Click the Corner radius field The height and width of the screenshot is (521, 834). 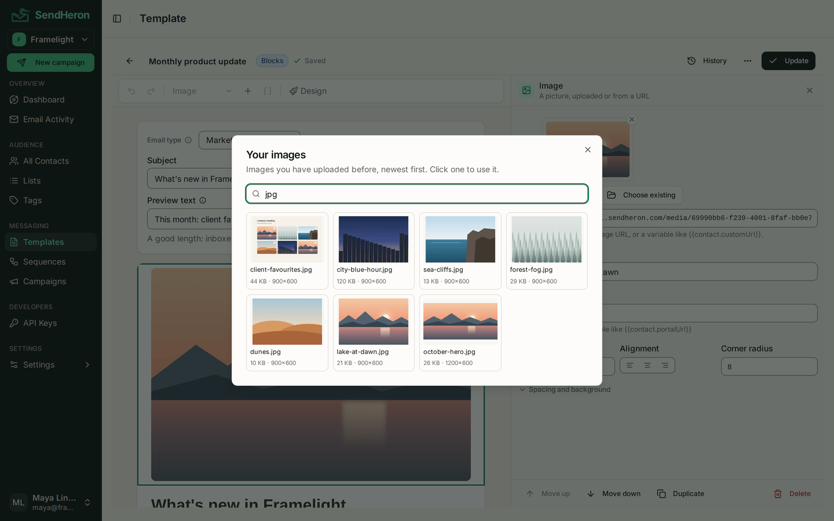pyautogui.click(x=769, y=367)
